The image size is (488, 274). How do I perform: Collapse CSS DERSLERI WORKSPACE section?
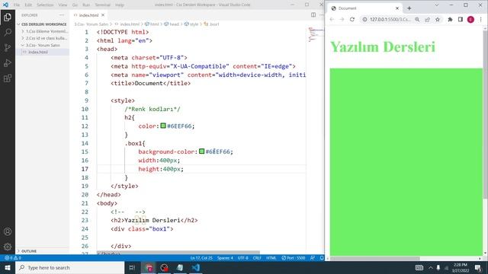point(42,24)
